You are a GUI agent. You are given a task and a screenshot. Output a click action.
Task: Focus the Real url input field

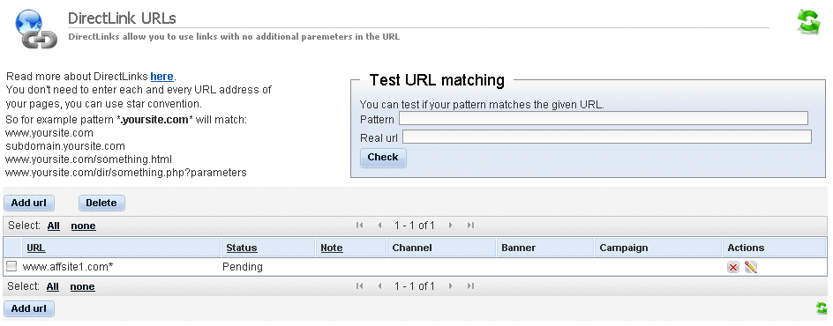607,137
